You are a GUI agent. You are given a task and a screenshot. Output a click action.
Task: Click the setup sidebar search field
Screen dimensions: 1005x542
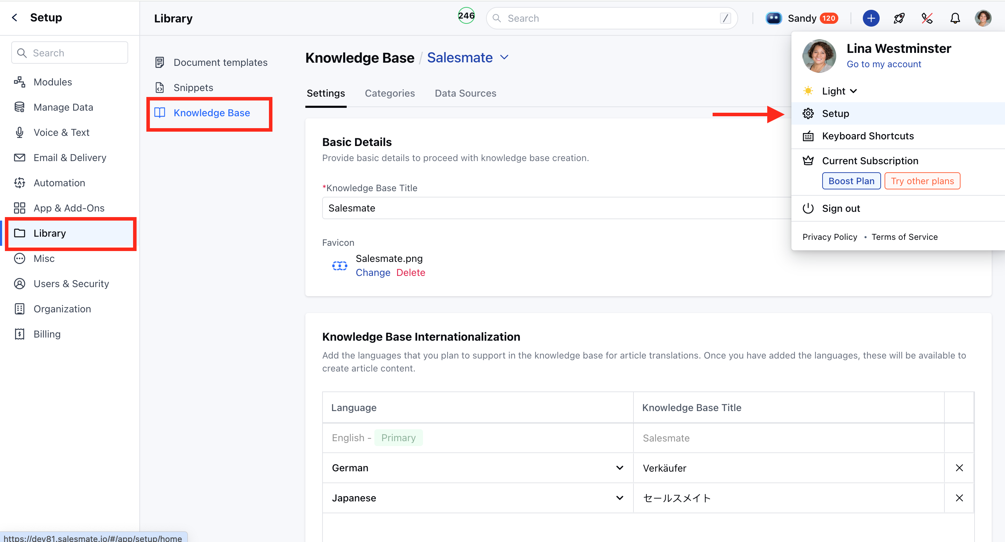pos(70,53)
